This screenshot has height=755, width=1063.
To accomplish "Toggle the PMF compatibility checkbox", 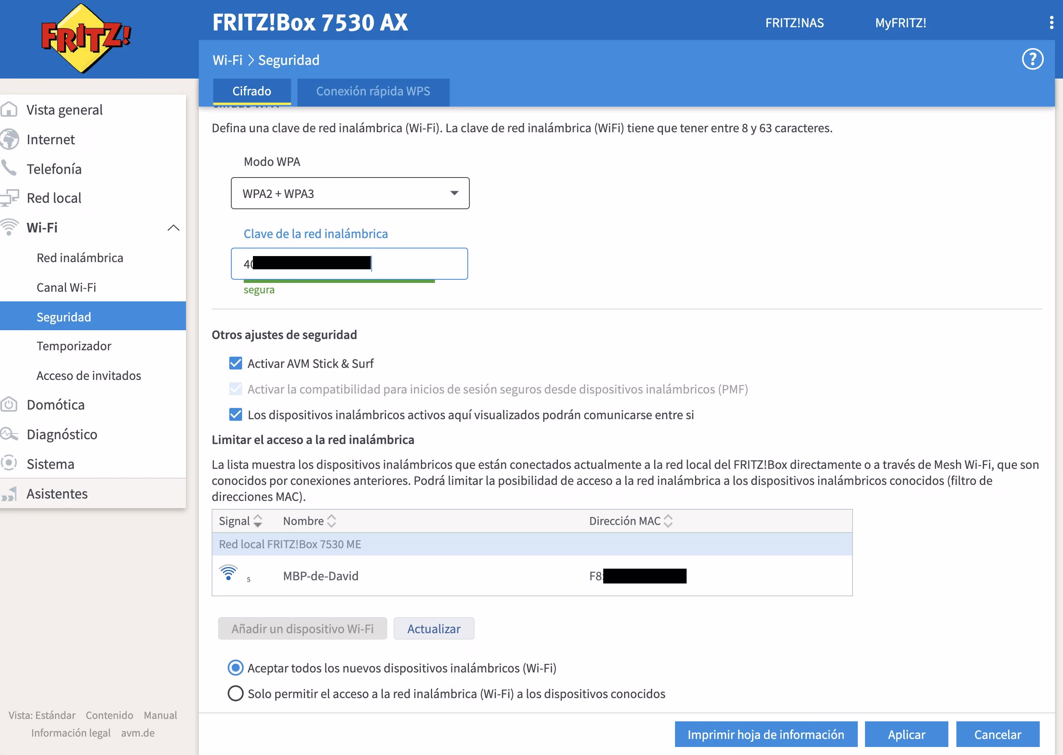I will pyautogui.click(x=236, y=389).
